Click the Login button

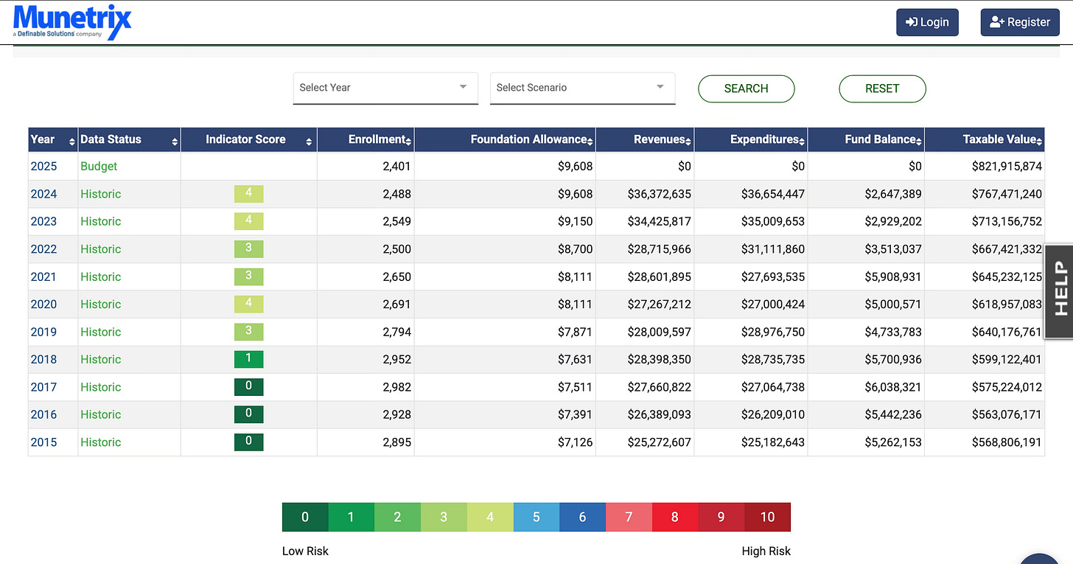(x=927, y=22)
